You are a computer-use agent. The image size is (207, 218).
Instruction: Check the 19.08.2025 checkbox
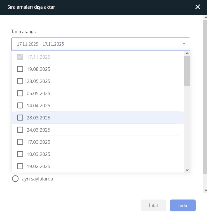click(x=20, y=69)
